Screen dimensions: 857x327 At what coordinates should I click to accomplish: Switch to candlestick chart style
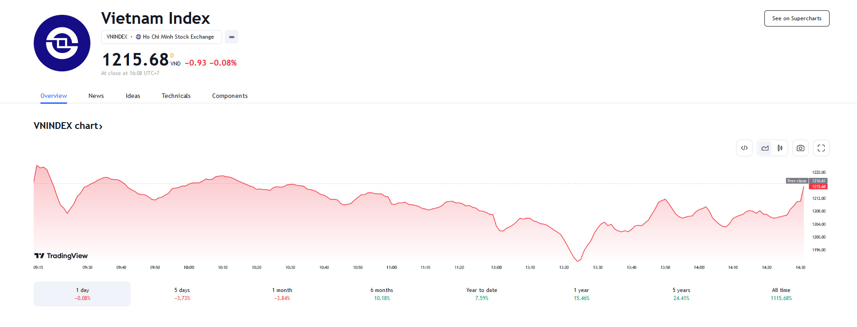point(780,148)
